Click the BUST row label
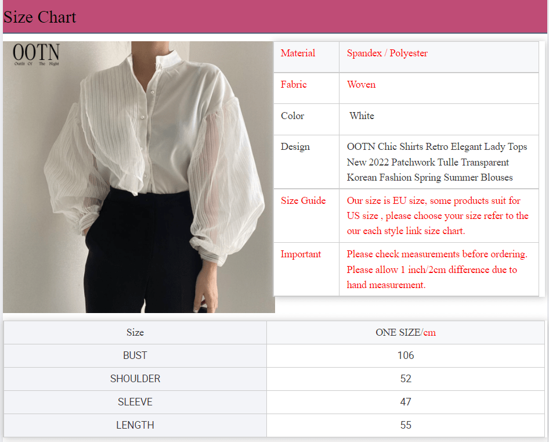Screen dimensions: 549x442 pyautogui.click(x=135, y=355)
